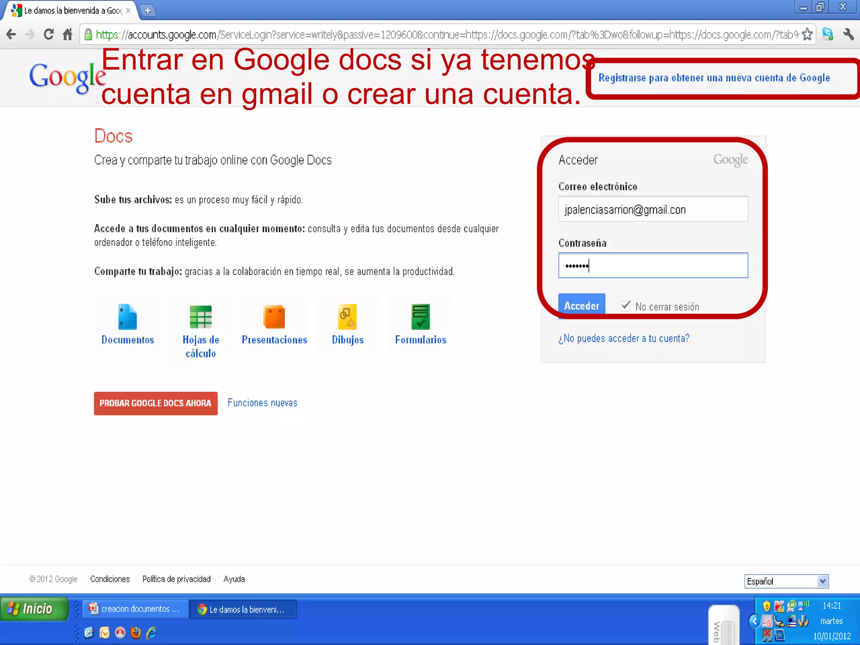Click the first quick launch icon next to Inicio
Image resolution: width=860 pixels, height=645 pixels.
89,632
